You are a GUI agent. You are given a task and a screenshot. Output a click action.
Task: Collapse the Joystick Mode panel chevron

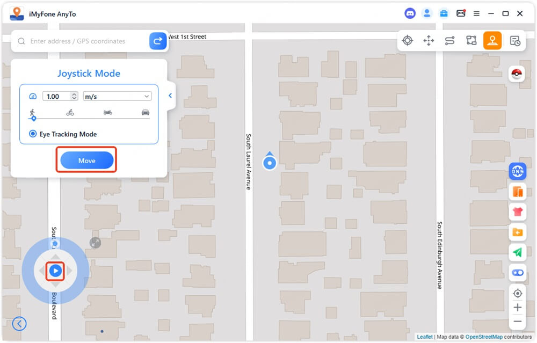click(170, 96)
